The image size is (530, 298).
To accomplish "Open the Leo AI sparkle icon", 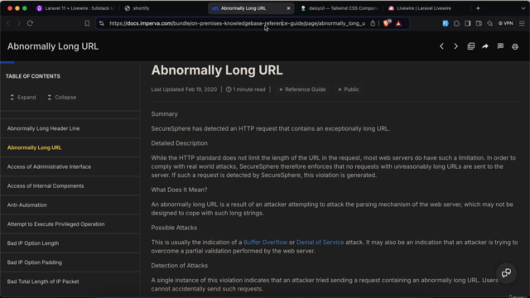I will tap(489, 23).
